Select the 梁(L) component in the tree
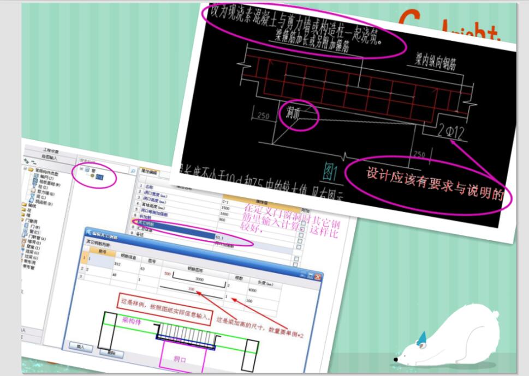The height and width of the screenshot is (376, 529). click(39, 197)
